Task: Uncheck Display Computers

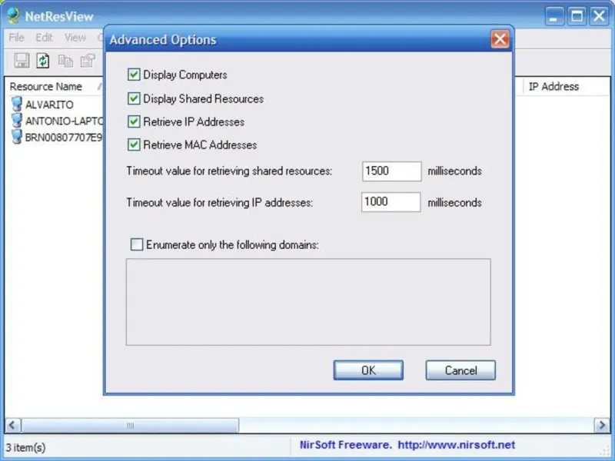Action: point(134,75)
